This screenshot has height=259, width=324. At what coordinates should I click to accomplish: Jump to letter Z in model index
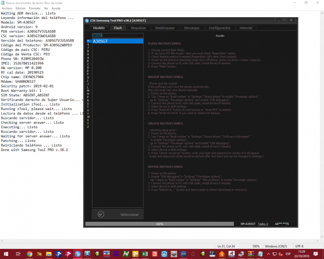[88, 127]
